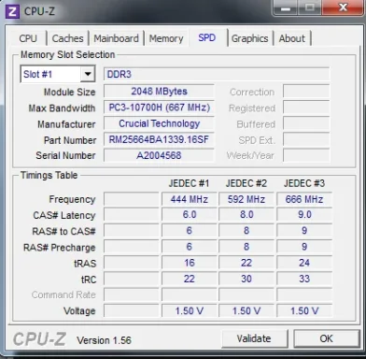Click the CPU-Z purple Z icon
The image size is (366, 359).
[x=12, y=11]
